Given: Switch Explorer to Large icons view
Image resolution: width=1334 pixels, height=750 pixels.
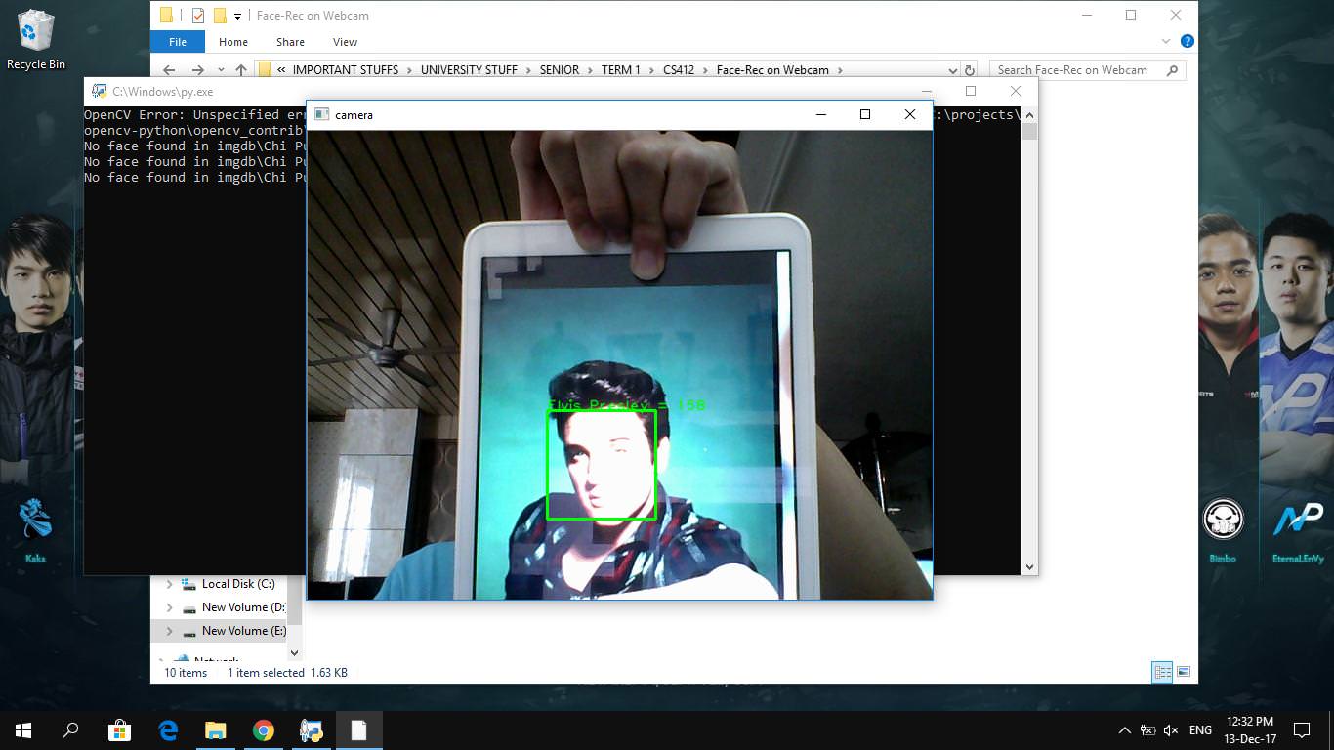Looking at the screenshot, I should pos(1184,672).
